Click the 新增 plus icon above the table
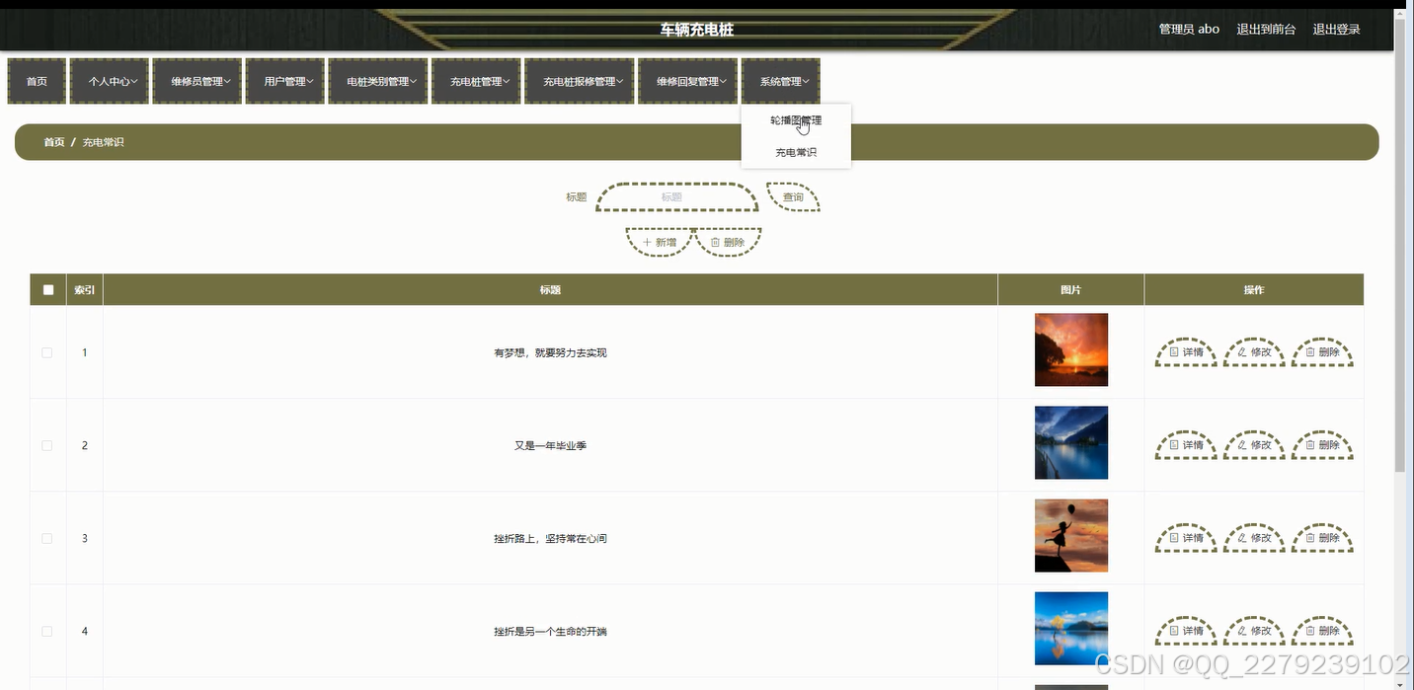This screenshot has width=1414, height=690. pyautogui.click(x=647, y=241)
